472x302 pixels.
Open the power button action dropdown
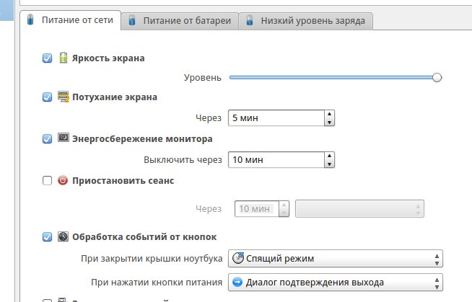coord(335,282)
